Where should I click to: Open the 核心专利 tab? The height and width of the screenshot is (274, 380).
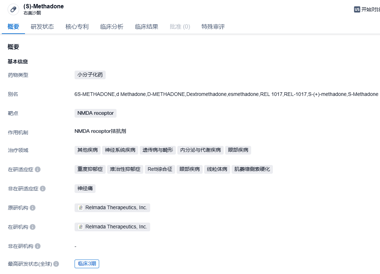pos(77,27)
